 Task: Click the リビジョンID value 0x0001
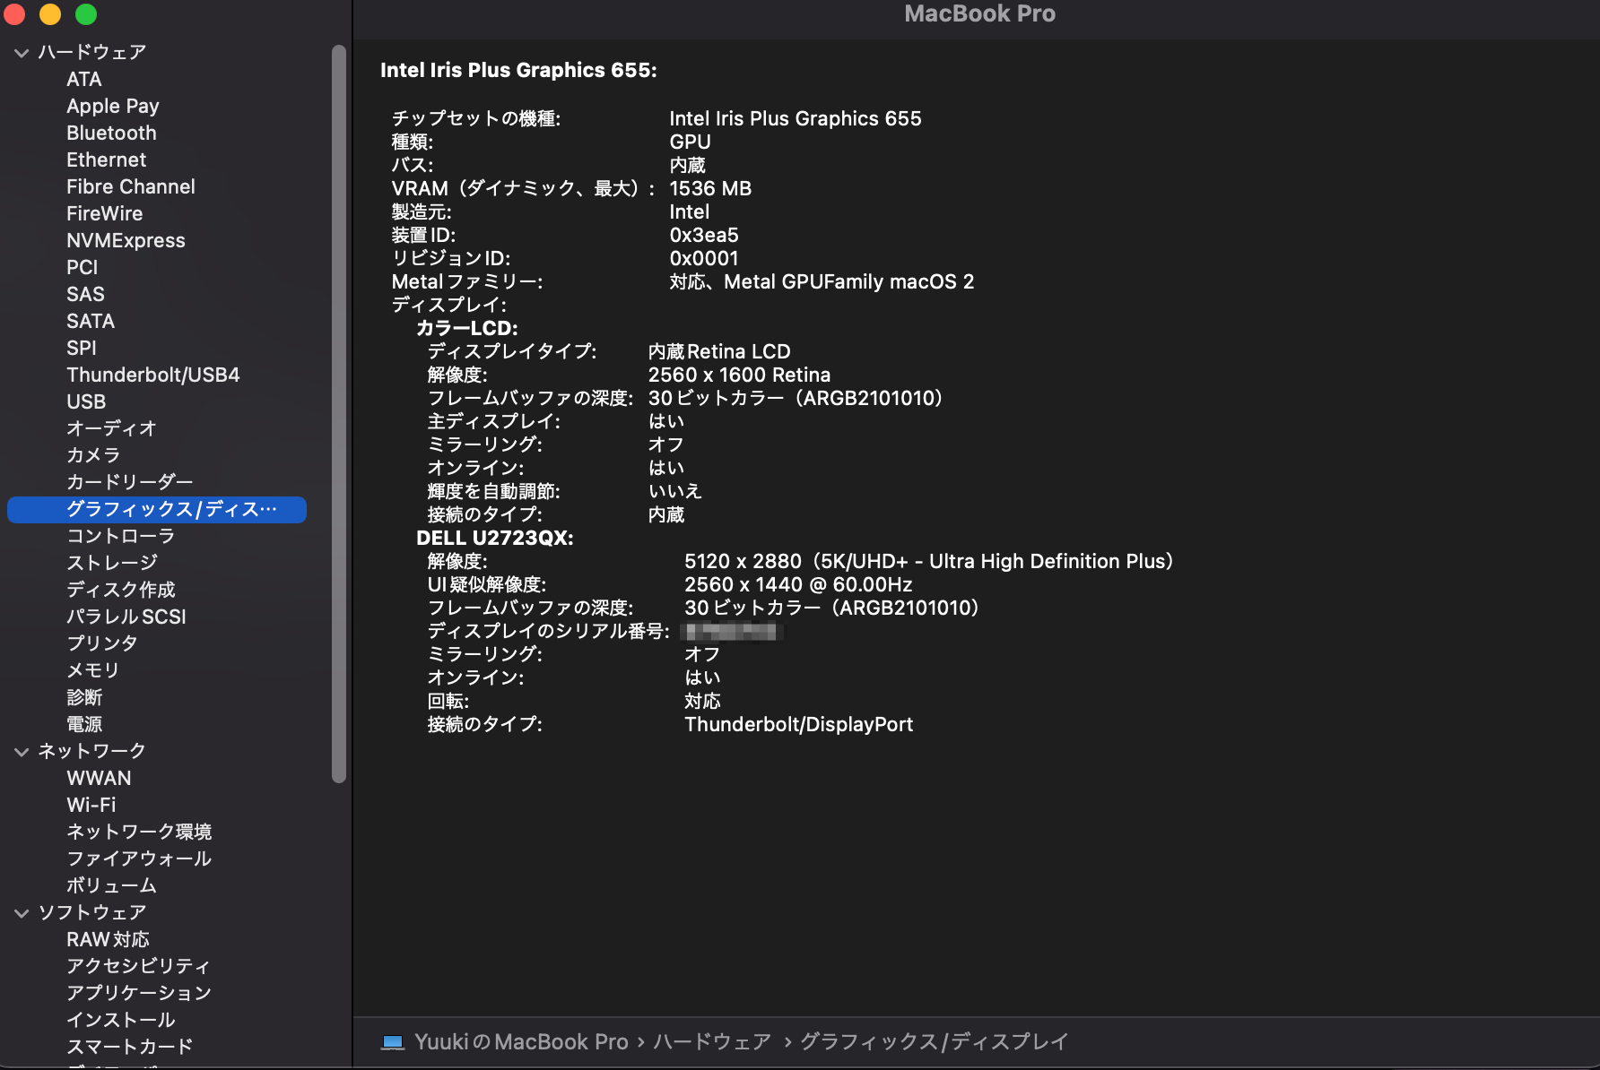point(704,259)
